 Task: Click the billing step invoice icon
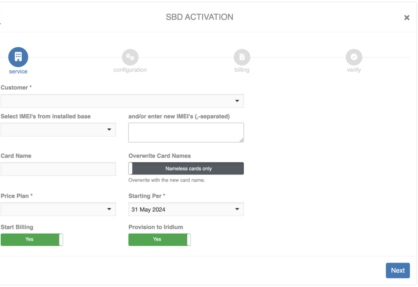[242, 57]
